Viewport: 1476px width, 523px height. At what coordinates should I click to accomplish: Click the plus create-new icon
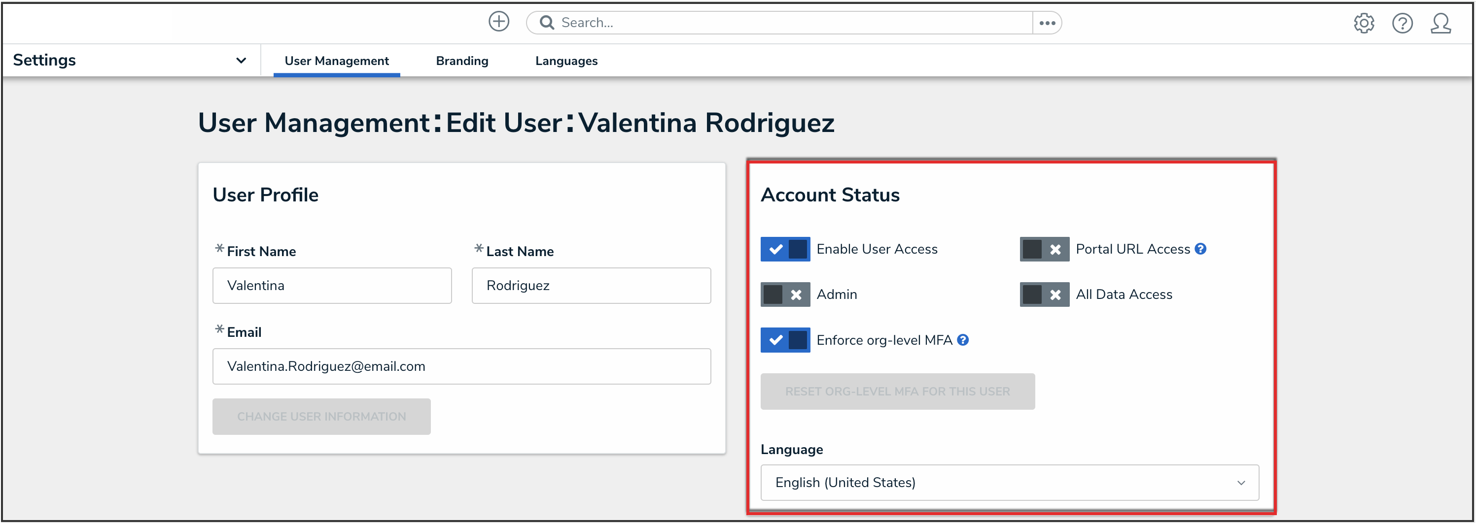498,22
